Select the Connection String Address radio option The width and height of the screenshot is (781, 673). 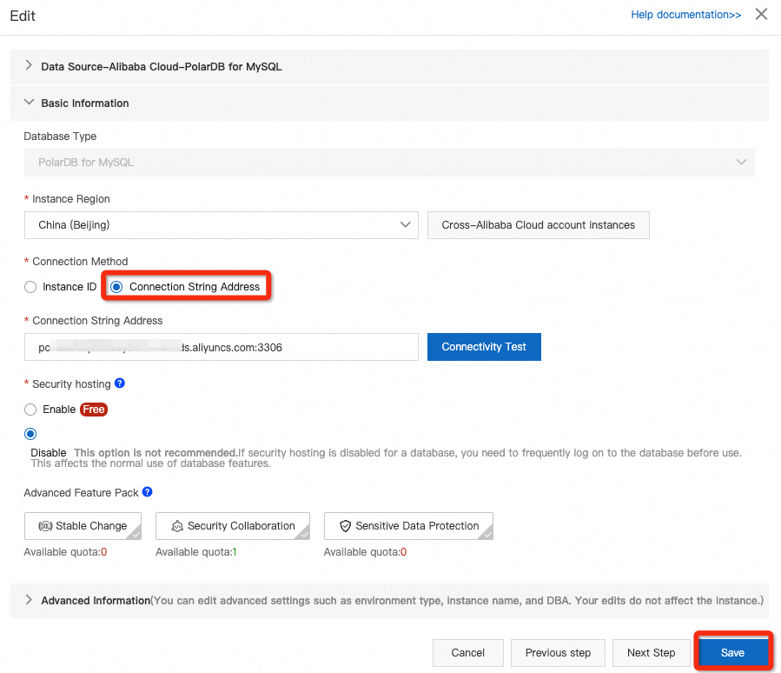pyautogui.click(x=116, y=287)
